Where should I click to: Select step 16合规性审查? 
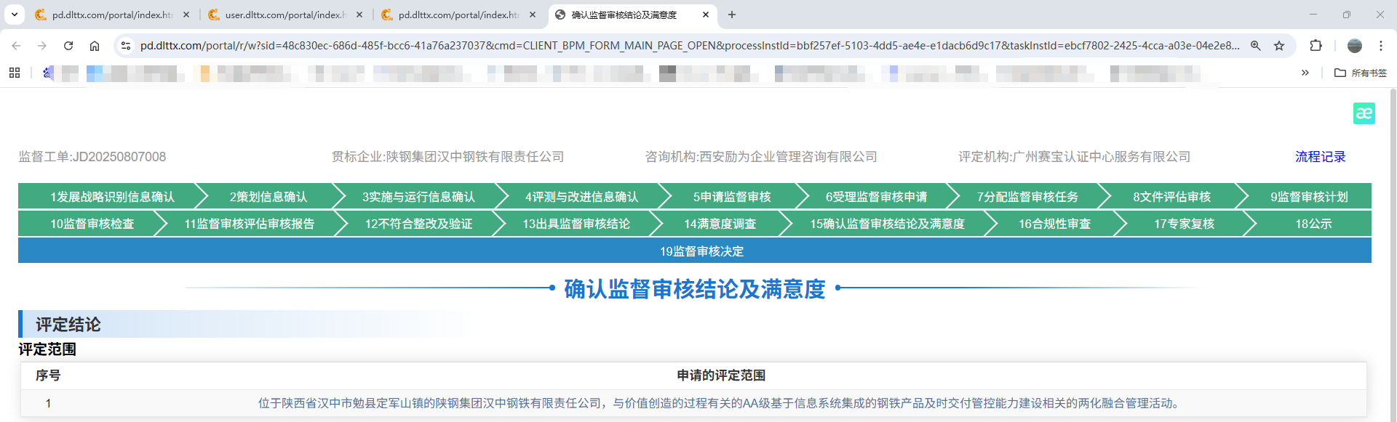[1054, 224]
